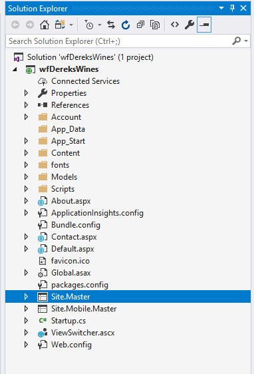Select Solution 'wfDereksWines' node
This screenshot has width=254, height=374.
(x=90, y=57)
